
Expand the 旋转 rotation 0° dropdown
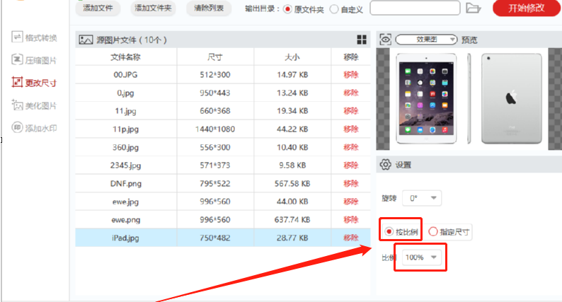click(x=422, y=198)
